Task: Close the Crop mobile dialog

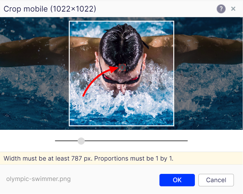Action: pos(233,9)
